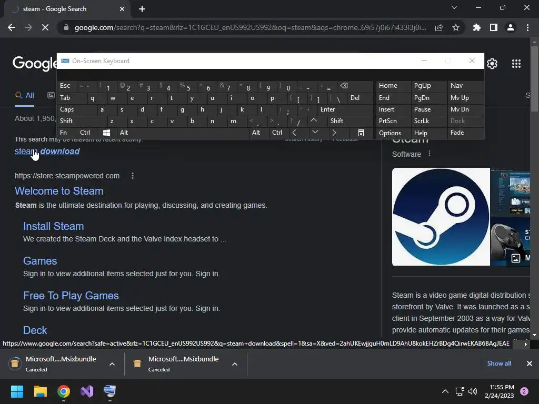
Task: Open Welcome to Steam result
Action: click(x=59, y=191)
